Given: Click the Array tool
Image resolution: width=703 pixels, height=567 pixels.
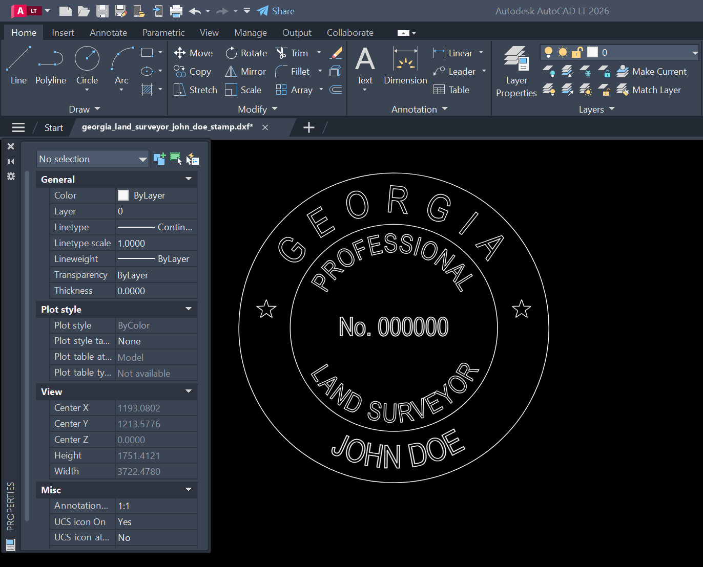Looking at the screenshot, I should (x=294, y=90).
